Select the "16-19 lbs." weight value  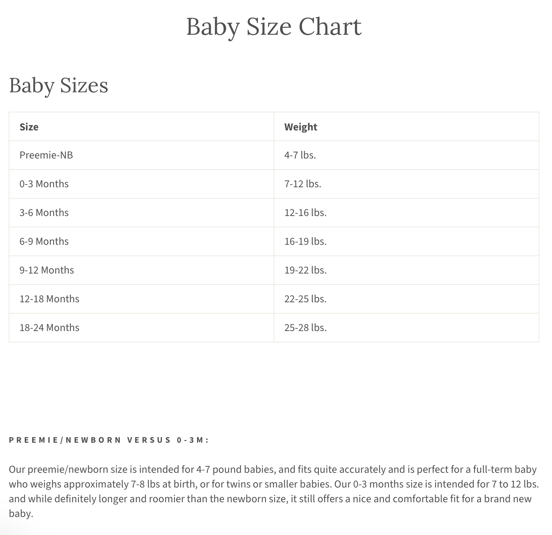click(x=305, y=241)
